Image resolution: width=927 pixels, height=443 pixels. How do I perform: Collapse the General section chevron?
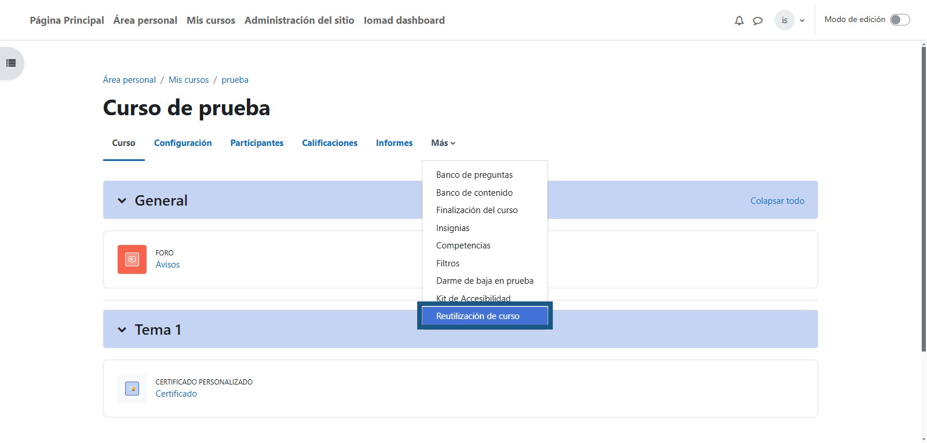tap(122, 201)
